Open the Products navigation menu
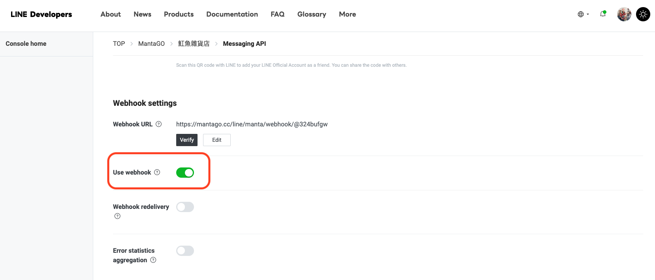 click(179, 14)
